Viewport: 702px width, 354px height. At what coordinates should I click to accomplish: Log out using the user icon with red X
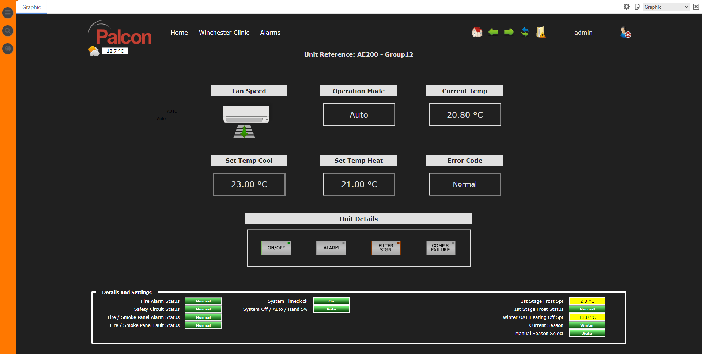[625, 33]
